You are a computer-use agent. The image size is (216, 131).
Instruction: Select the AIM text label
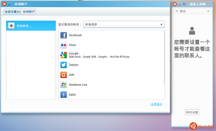(71, 75)
